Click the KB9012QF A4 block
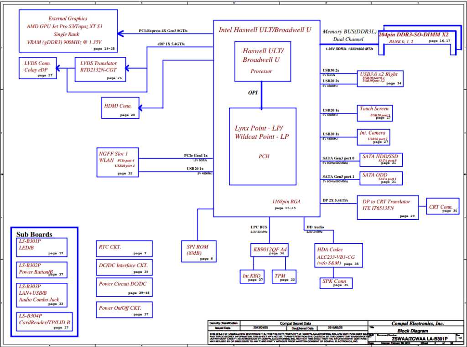The height and width of the screenshot is (347, 467). (x=269, y=250)
